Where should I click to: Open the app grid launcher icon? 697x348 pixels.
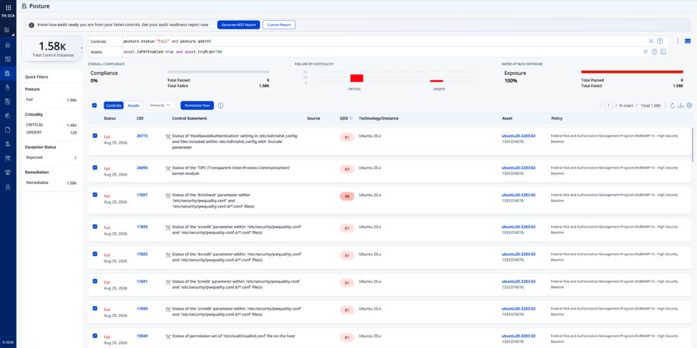(8, 8)
